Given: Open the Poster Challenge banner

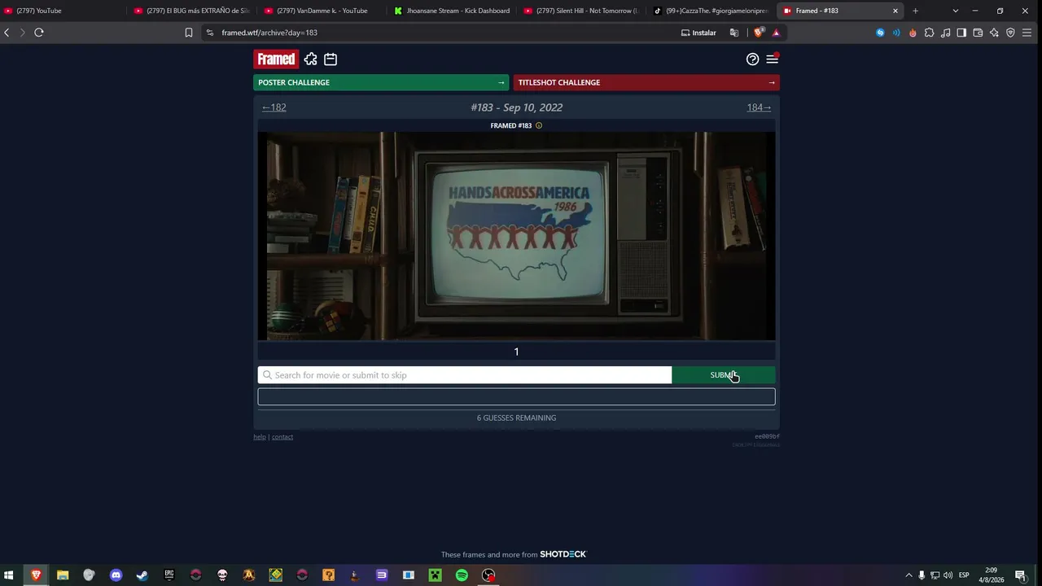Looking at the screenshot, I should coord(381,82).
